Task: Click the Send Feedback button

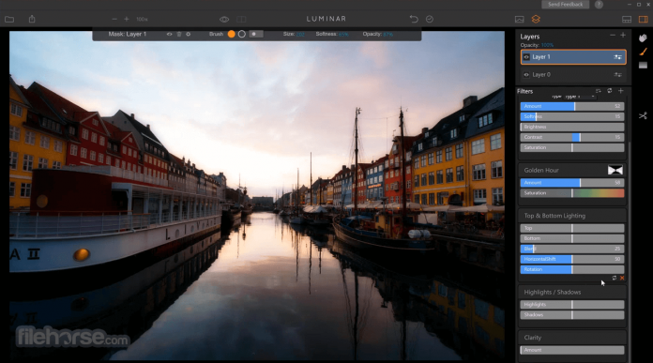Action: tap(565, 4)
